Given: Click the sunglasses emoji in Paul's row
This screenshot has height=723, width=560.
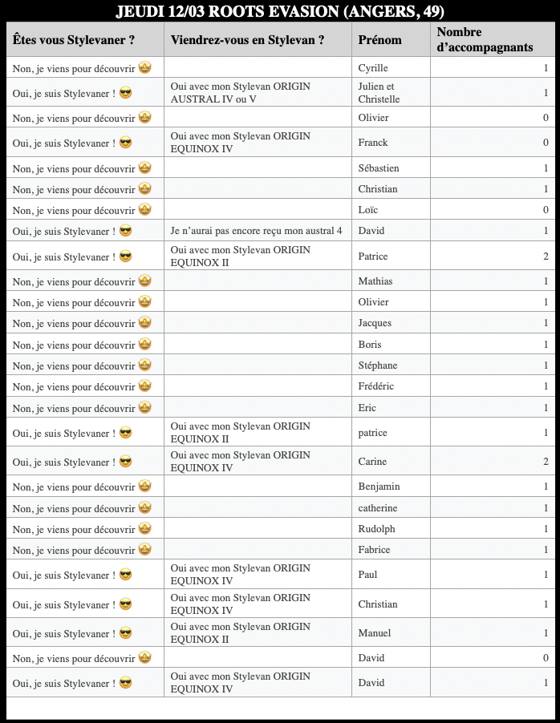Looking at the screenshot, I should click(x=125, y=575).
